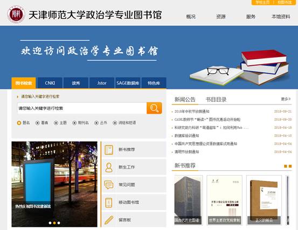The image size is (298, 230).
Task: Focus the keyword search input field
Action: tap(82, 108)
